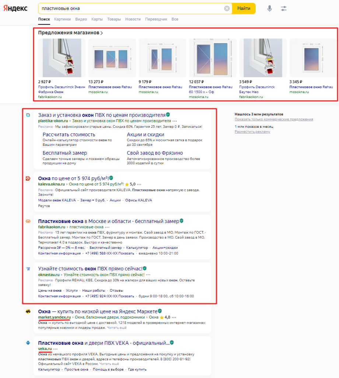
Task: Click the Яндекс Маркет favicon
Action: pyautogui.click(x=28, y=312)
